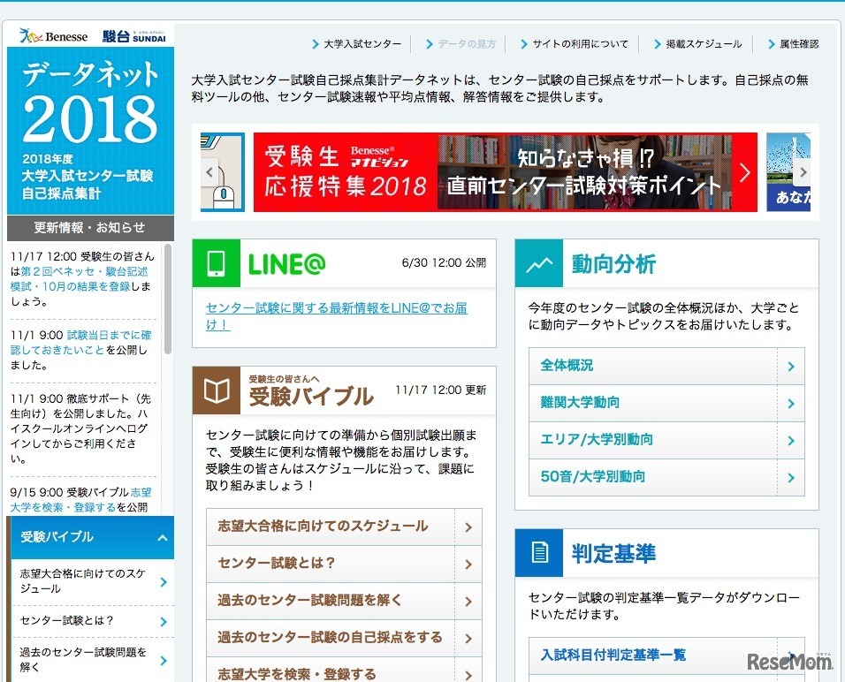Show next banner with right carousel arrow
The width and height of the screenshot is (845, 682).
pyautogui.click(x=803, y=172)
